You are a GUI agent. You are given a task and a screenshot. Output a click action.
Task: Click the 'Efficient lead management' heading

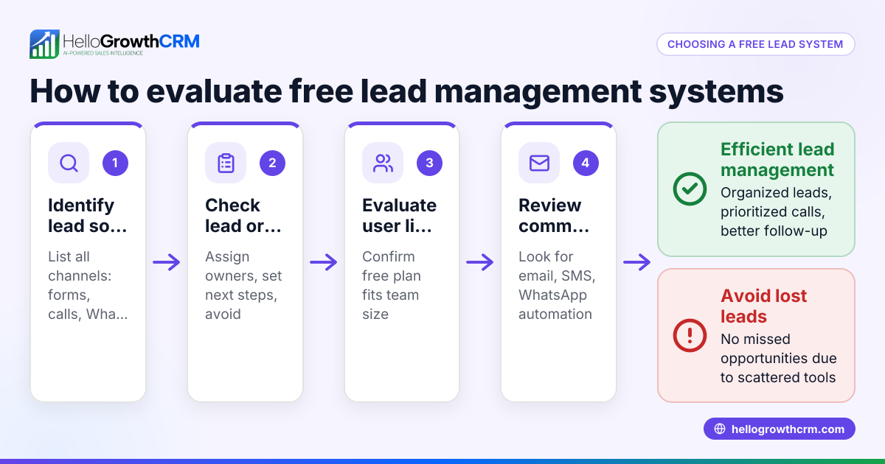pyautogui.click(x=777, y=160)
